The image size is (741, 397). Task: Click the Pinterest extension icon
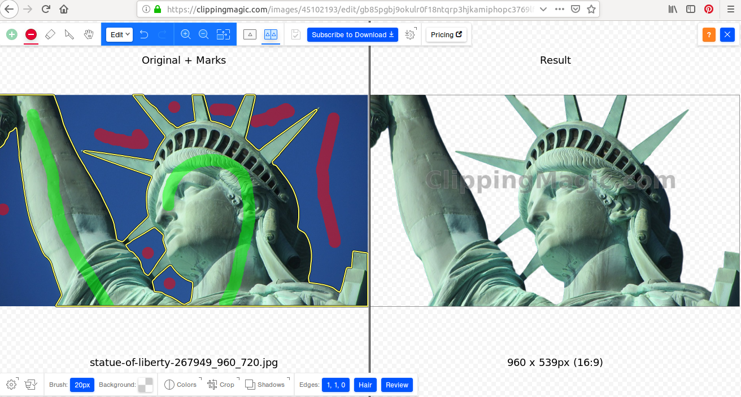pos(709,9)
